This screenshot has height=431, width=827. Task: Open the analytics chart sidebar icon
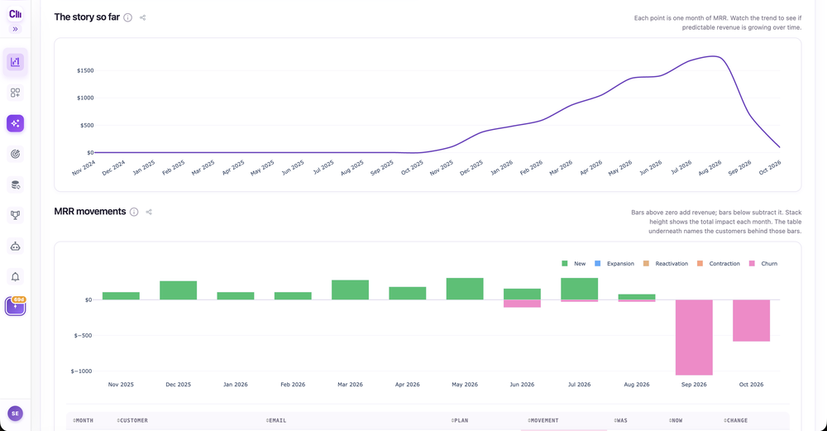click(15, 62)
